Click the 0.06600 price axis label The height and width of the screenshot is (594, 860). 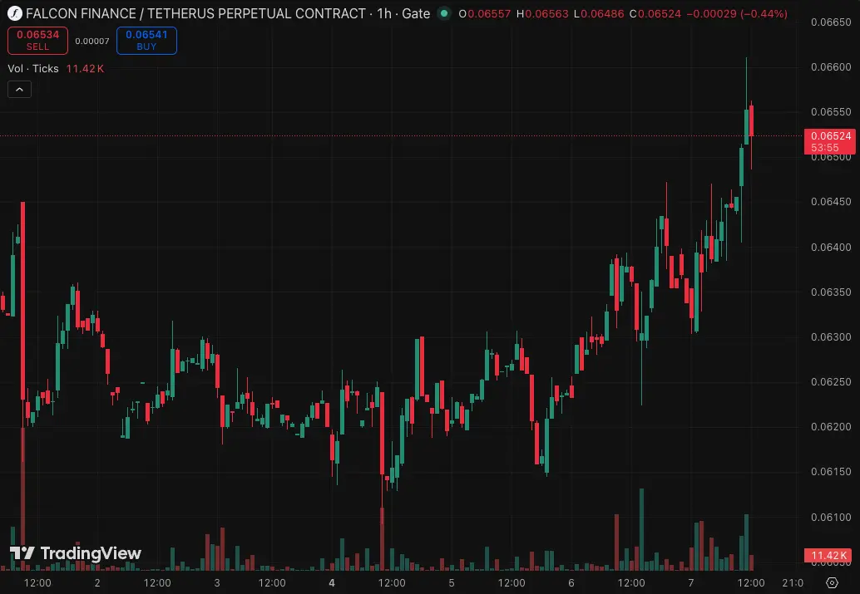tap(831, 66)
